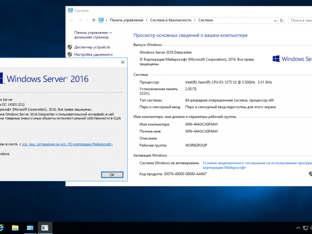Click 'Просмотр основных сведений о вашем компьютере' heading
Viewport: 312px width, 234px height.
190,35
